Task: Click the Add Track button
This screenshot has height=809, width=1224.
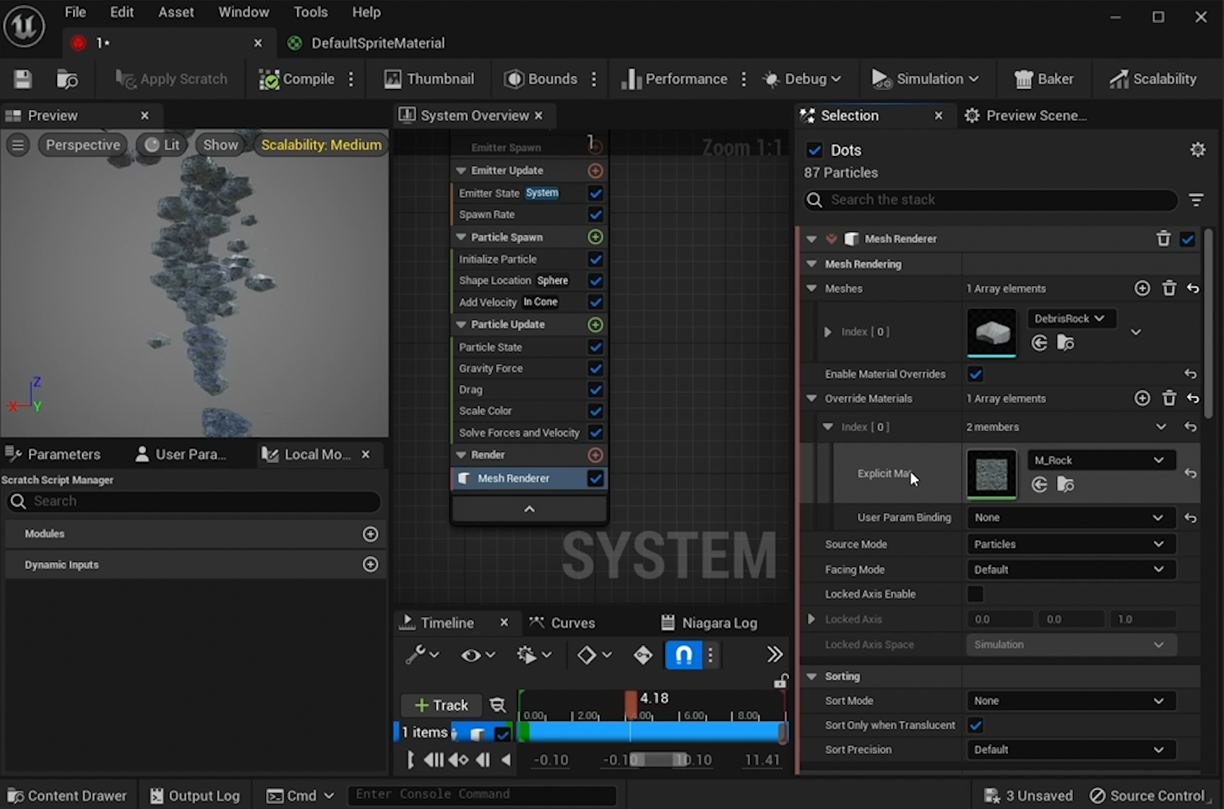Action: (x=441, y=705)
